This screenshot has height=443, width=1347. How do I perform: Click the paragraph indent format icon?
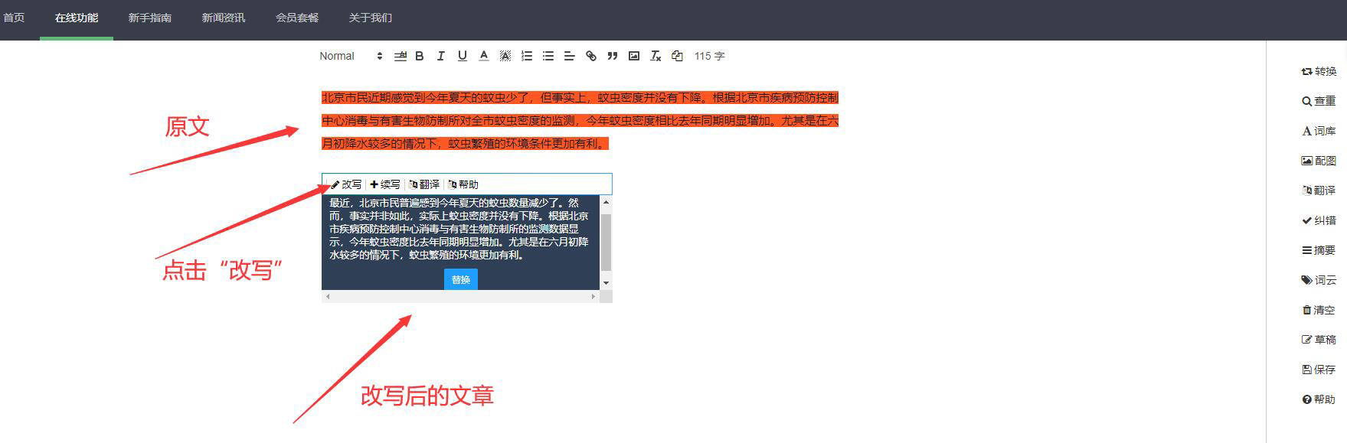(400, 56)
